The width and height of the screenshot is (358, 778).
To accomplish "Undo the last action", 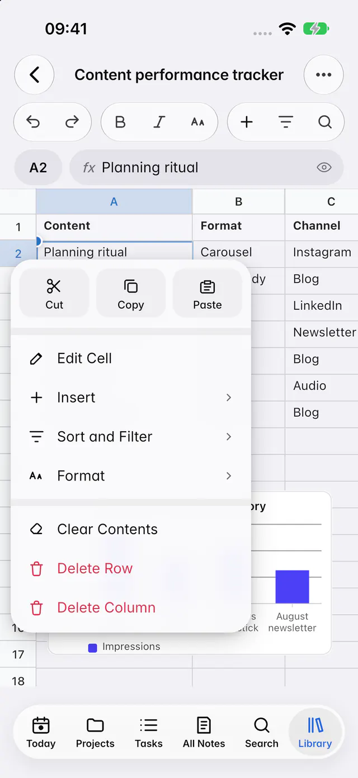I will click(34, 122).
